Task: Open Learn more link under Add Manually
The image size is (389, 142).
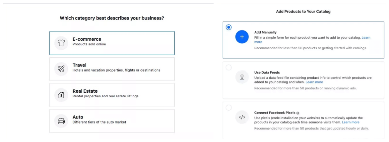Action: [366, 38]
